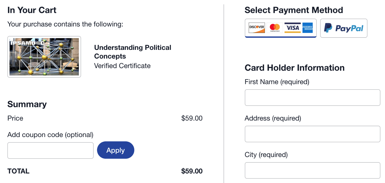
Task: Click the PayPal 'P' logo icon
Action: 328,28
